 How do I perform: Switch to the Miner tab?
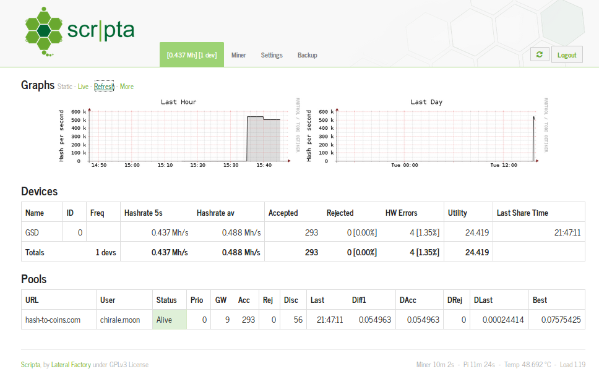click(238, 55)
